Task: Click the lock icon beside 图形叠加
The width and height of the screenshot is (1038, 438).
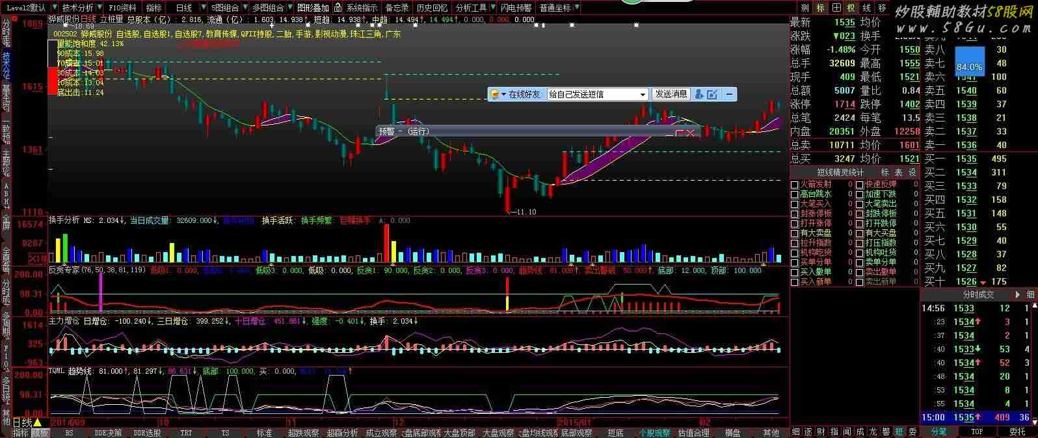Action: (x=338, y=8)
